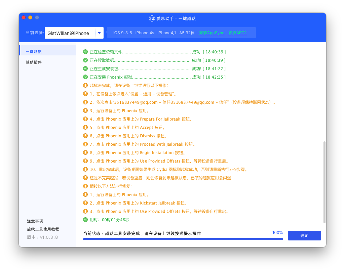Click green check icon beside 正在安装 Phoenix 越狱
This screenshot has width=345, height=272.
[x=85, y=77]
